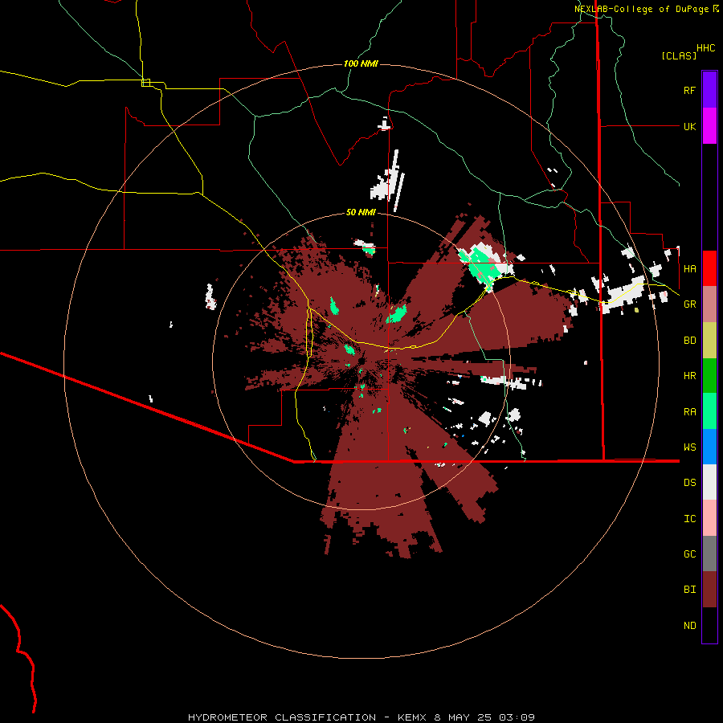Screen dimensions: 723x723
Task: Select the GC ground clutter gray swatch
Action: point(709,553)
